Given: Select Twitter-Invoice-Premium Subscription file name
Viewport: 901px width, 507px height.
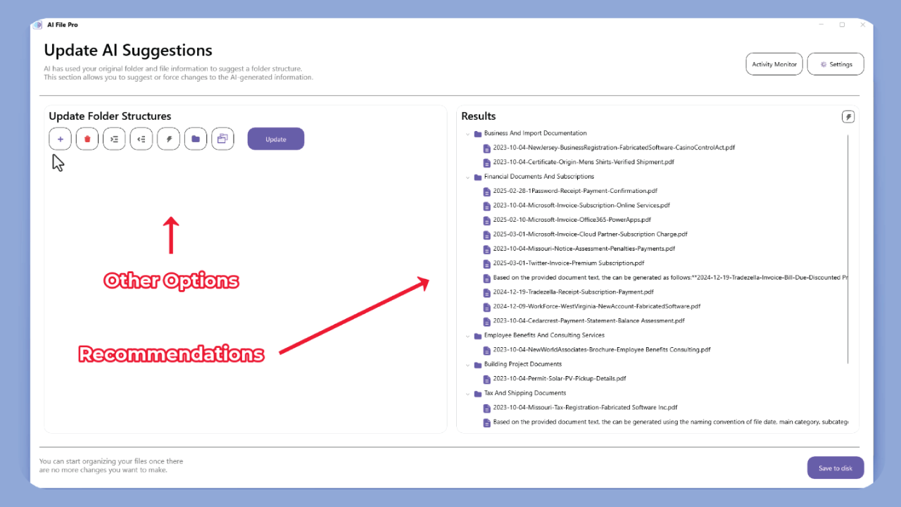Looking at the screenshot, I should 569,263.
